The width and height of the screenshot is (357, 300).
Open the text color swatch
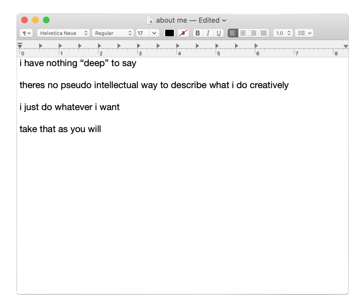pos(169,33)
